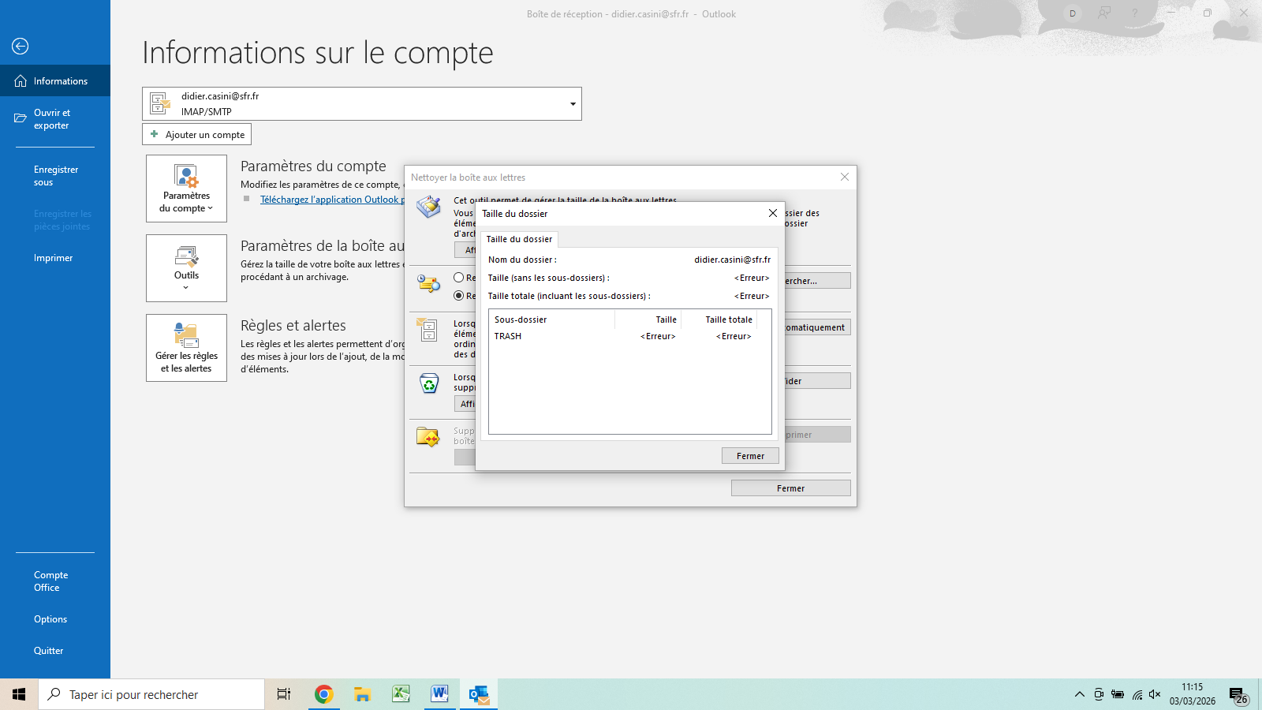Click the D account avatar in title bar
Viewport: 1262px width, 710px height.
pos(1073,13)
